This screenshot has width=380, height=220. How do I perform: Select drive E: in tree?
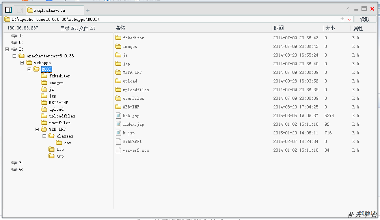(x=21, y=163)
